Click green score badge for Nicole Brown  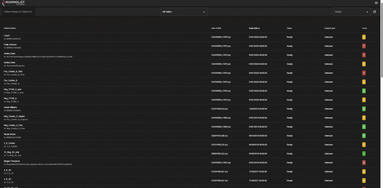(x=364, y=136)
